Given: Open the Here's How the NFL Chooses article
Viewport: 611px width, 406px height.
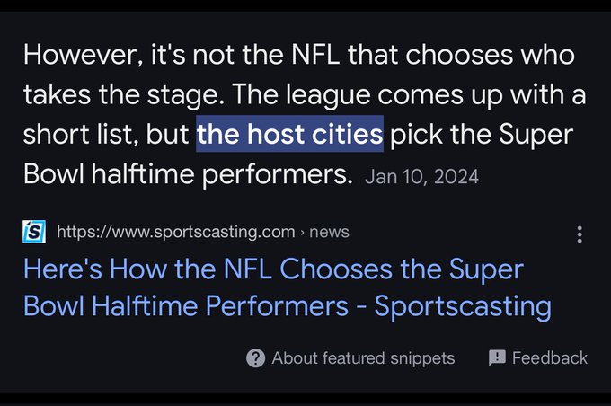Looking at the screenshot, I should (288, 287).
